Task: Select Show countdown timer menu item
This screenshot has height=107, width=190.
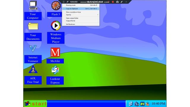Action: [x=81, y=12]
